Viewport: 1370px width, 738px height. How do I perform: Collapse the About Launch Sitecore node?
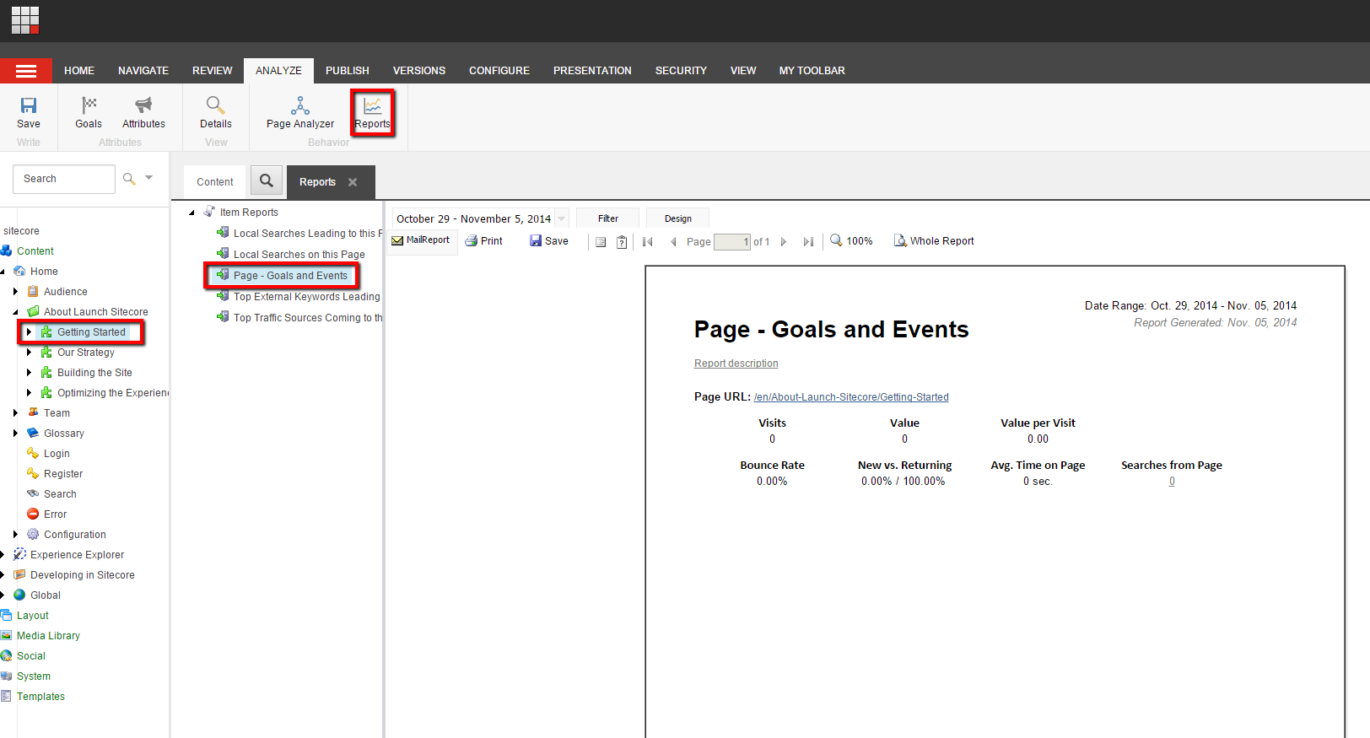pos(16,312)
